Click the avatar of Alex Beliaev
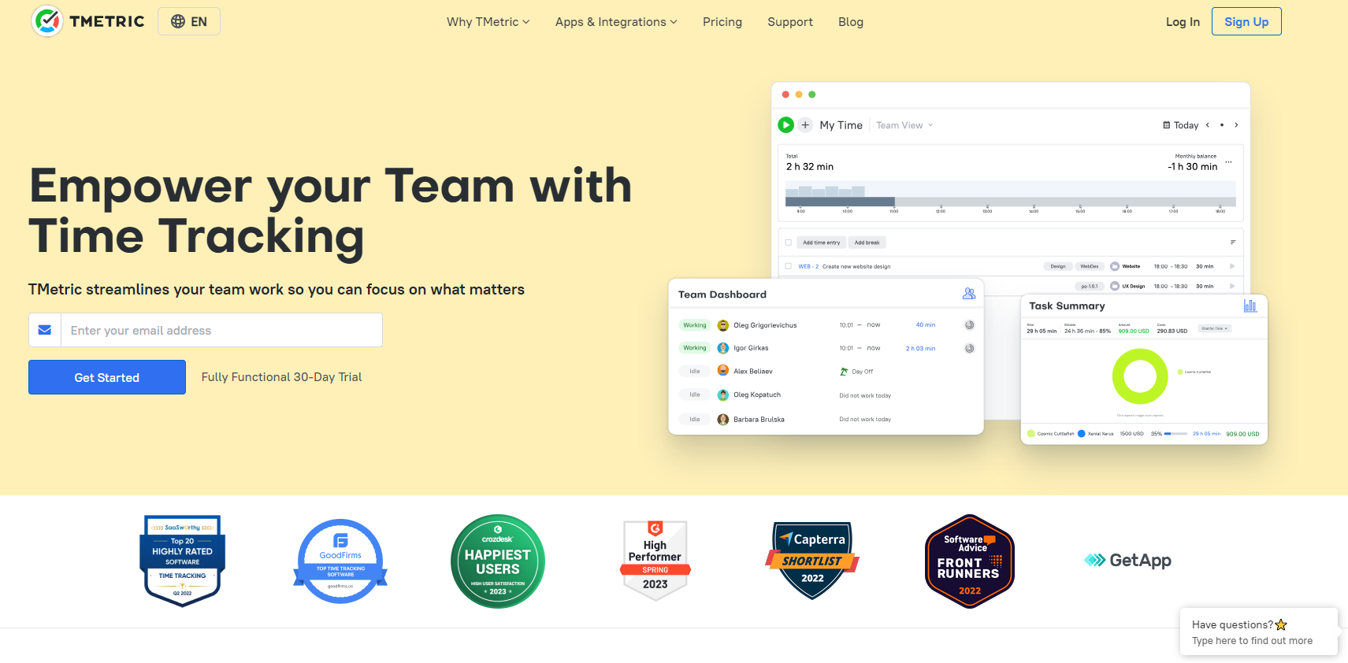The width and height of the screenshot is (1348, 663). point(723,371)
